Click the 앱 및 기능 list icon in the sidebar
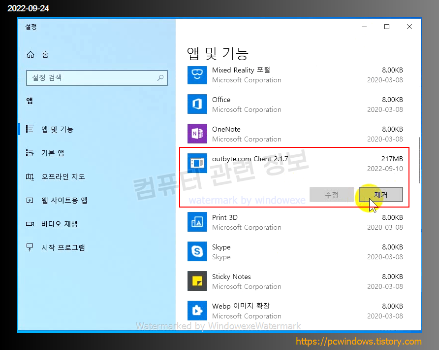 (30, 129)
